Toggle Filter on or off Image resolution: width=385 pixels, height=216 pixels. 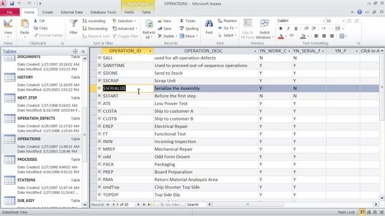tap(125, 36)
